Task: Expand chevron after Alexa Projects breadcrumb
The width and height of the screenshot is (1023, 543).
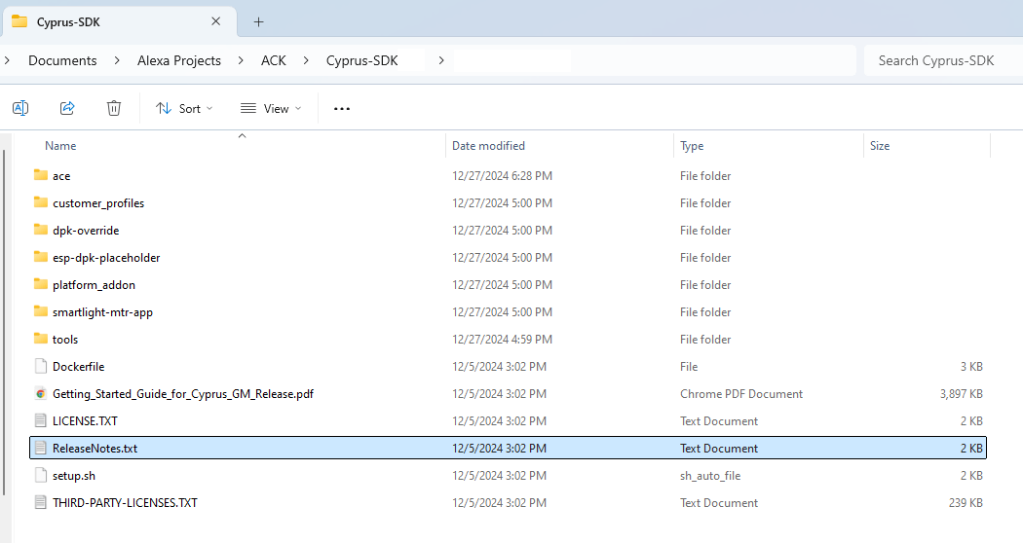Action: click(241, 60)
